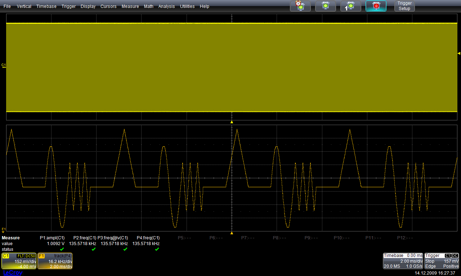Click the green status checkmark under P1
The image size is (461, 276).
coord(62,249)
